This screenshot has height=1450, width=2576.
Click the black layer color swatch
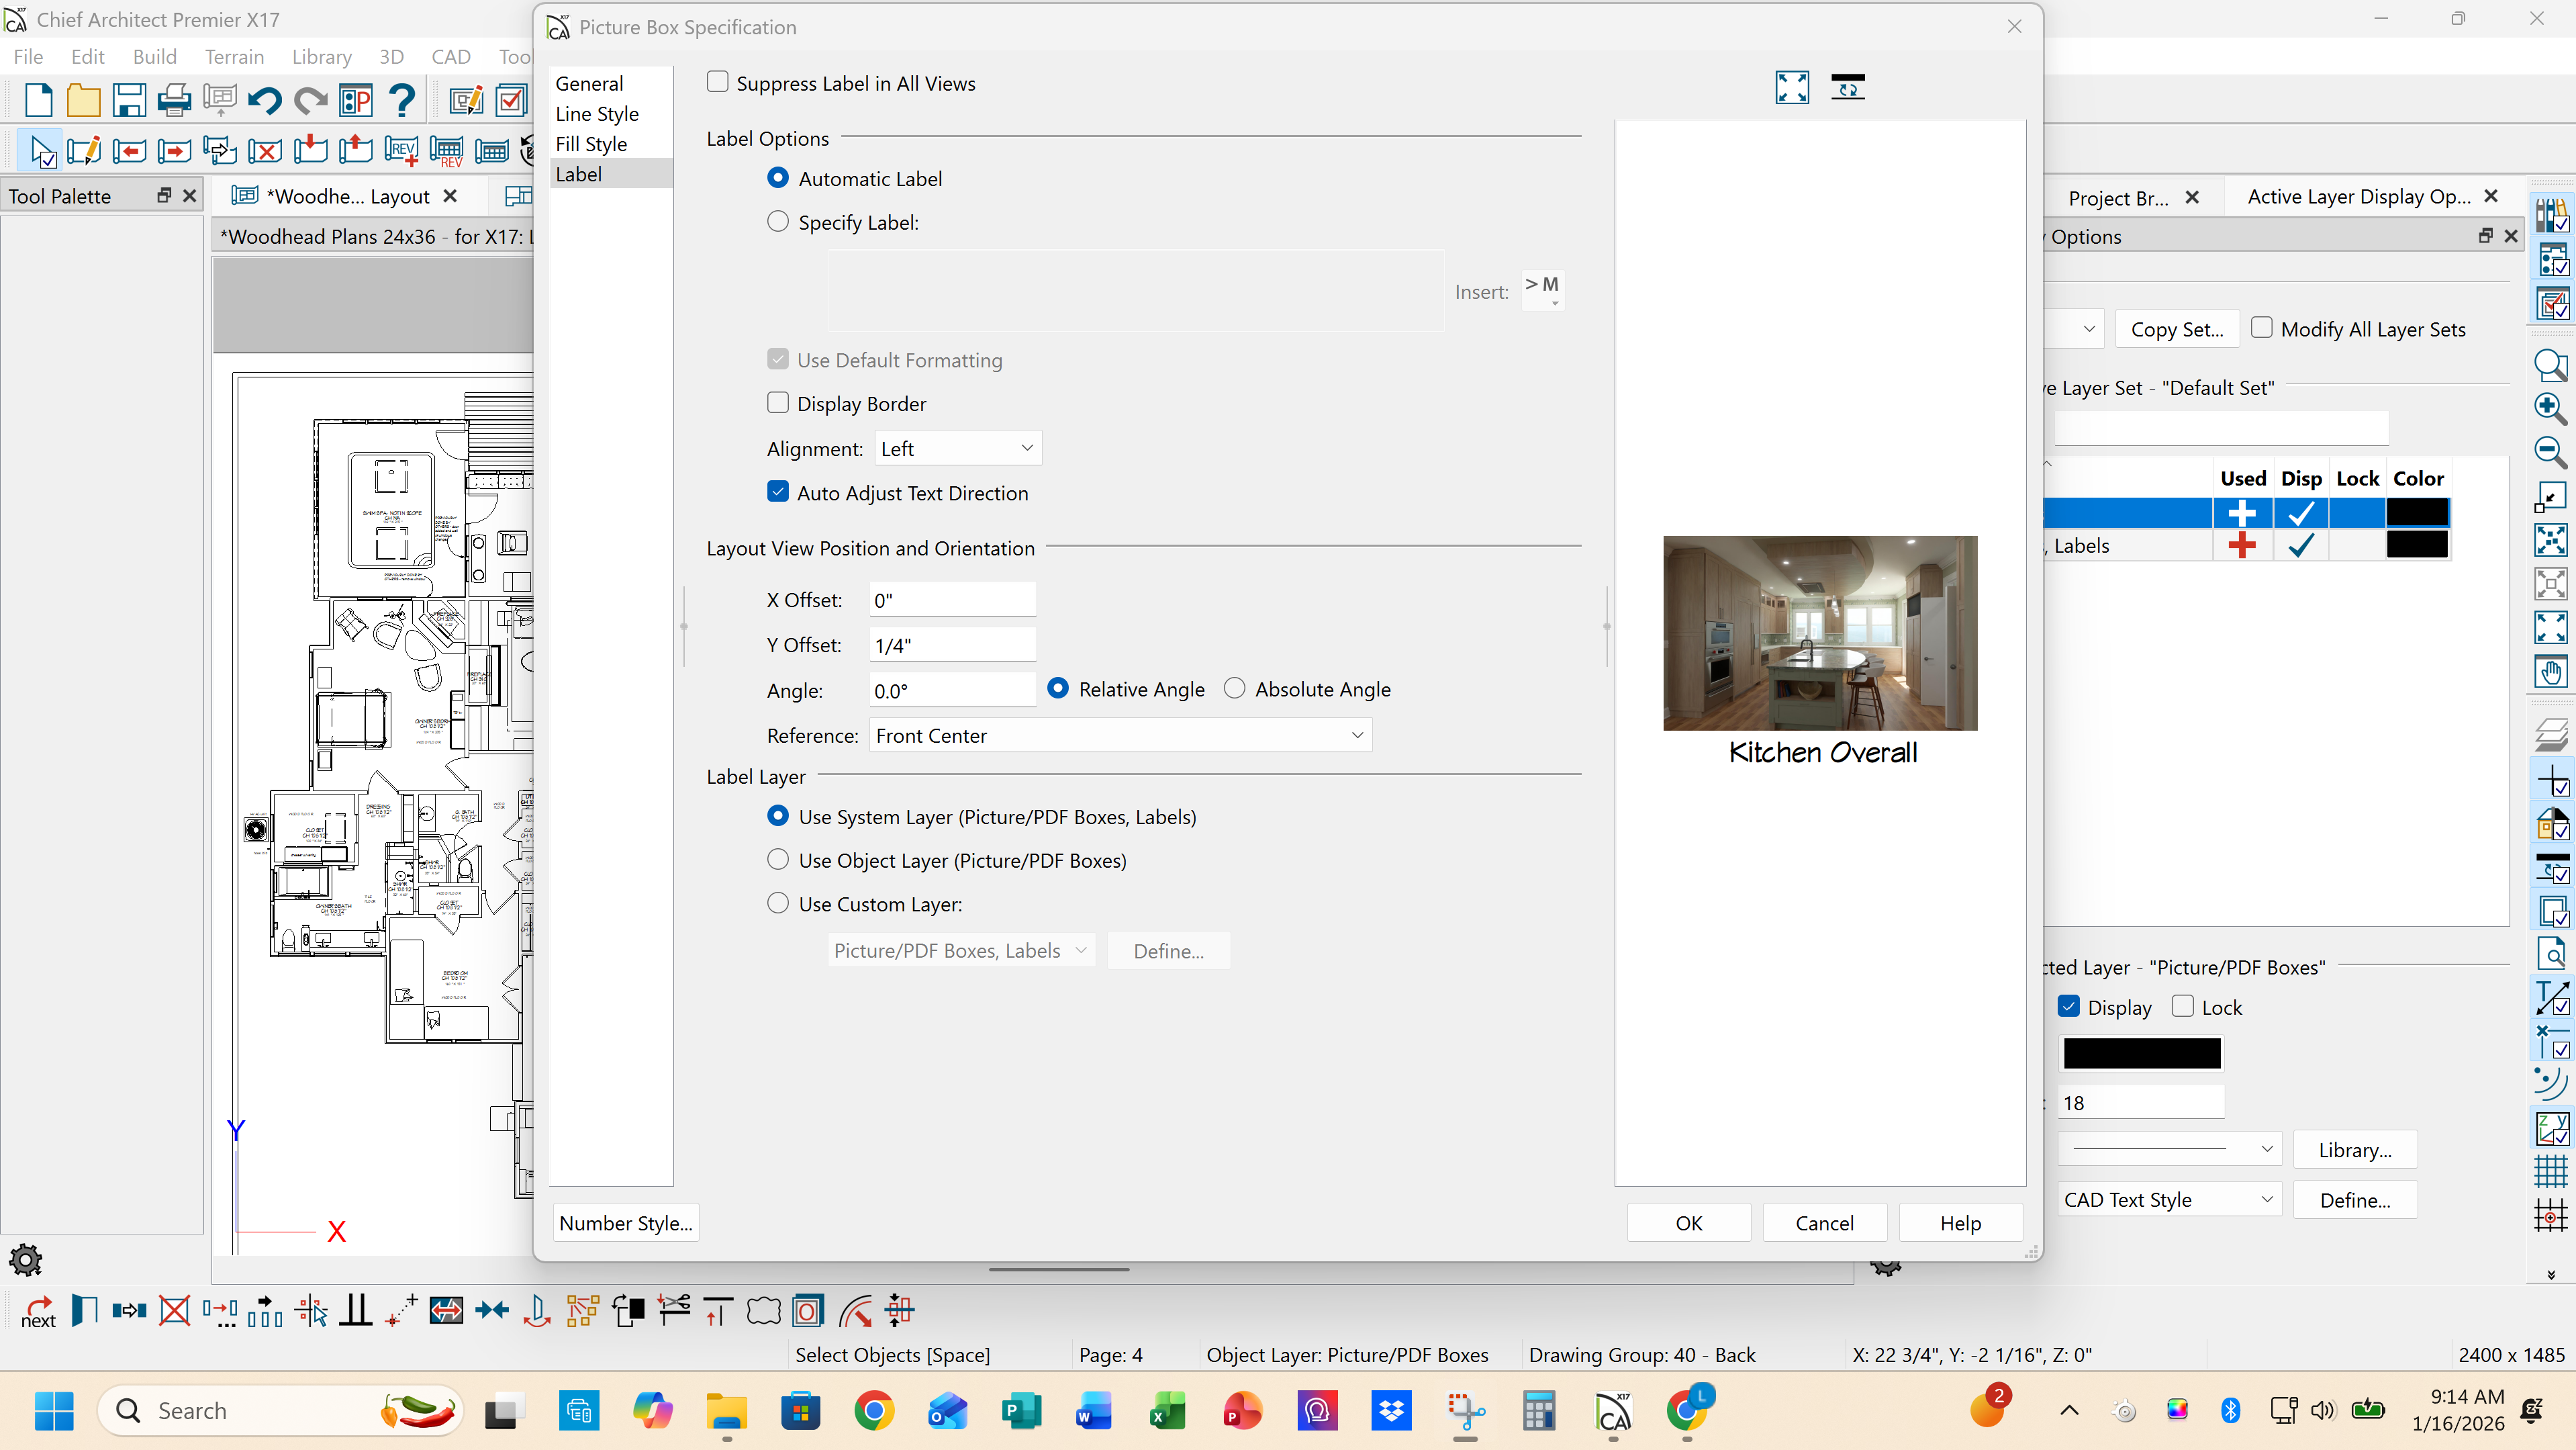coord(2141,1052)
